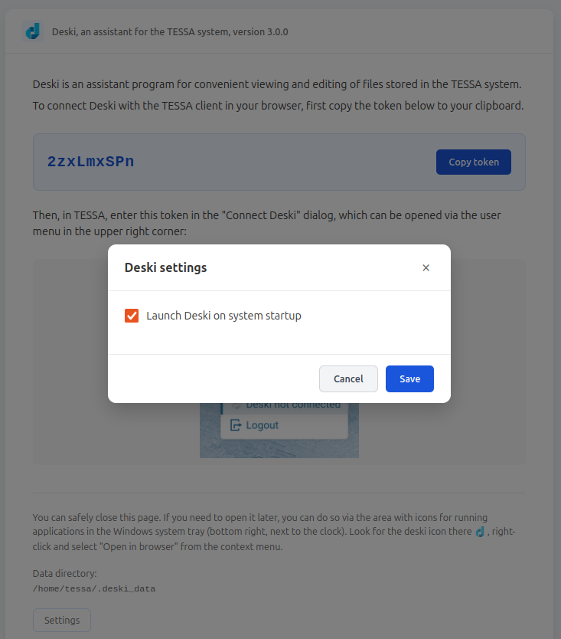Image resolution: width=561 pixels, height=639 pixels.
Task: Click the Logout icon in the illustration
Action: coord(236,425)
